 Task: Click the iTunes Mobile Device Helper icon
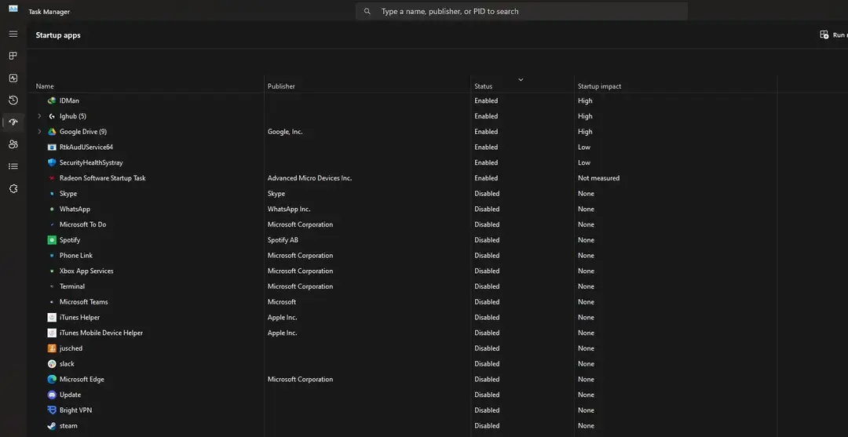[52, 333]
